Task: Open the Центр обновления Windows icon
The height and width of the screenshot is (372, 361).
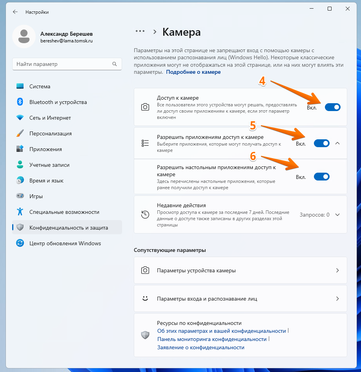Action: click(20, 243)
